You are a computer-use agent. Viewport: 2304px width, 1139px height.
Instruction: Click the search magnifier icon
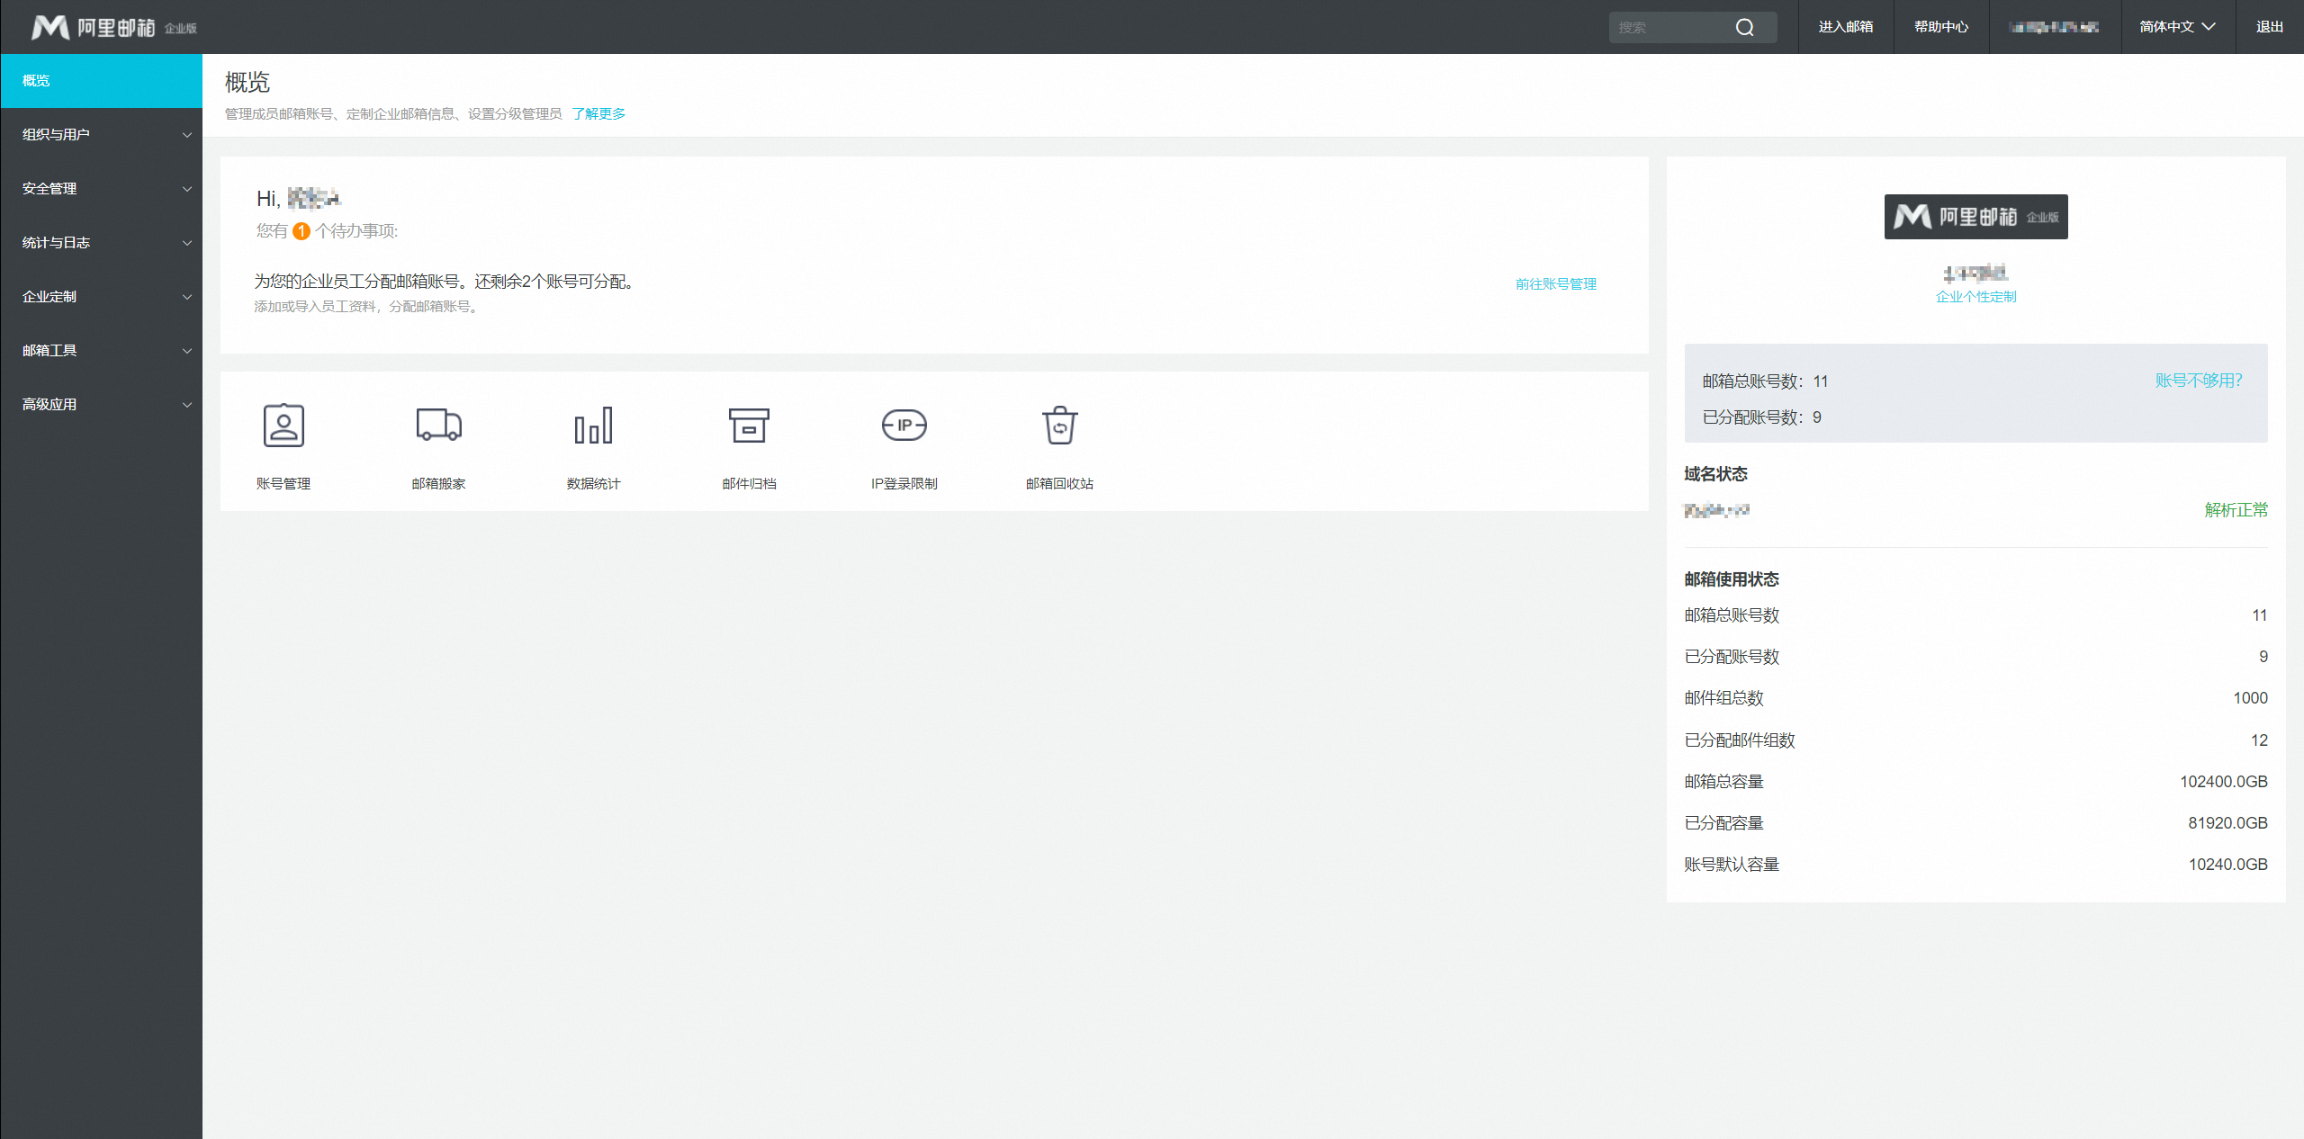point(1744,27)
